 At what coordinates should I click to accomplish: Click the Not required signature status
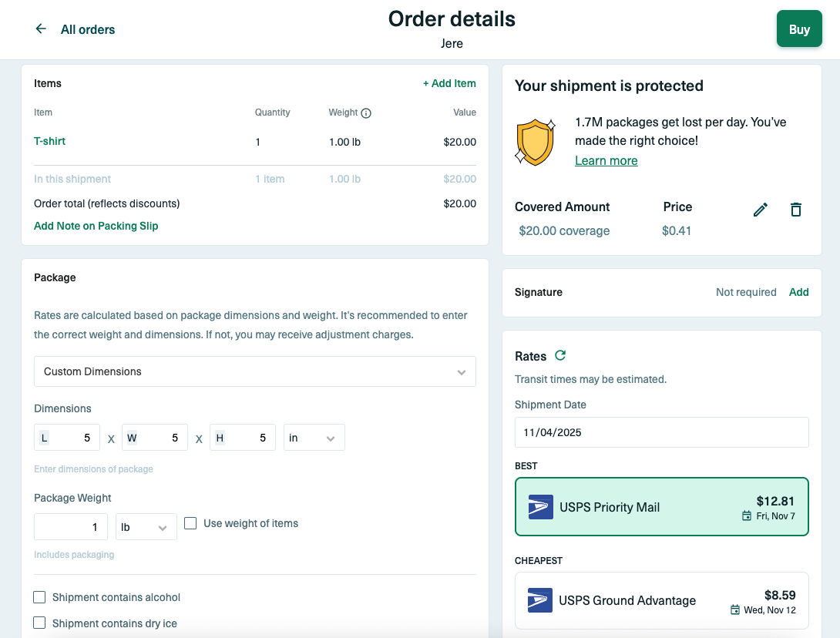click(746, 292)
